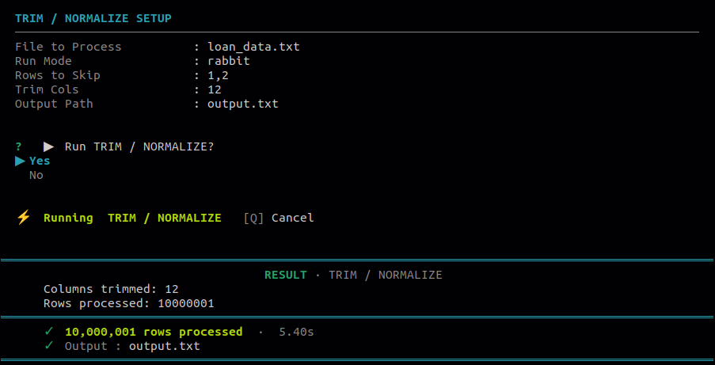
Task: Click the green question mark prompt icon
Action: (x=18, y=147)
